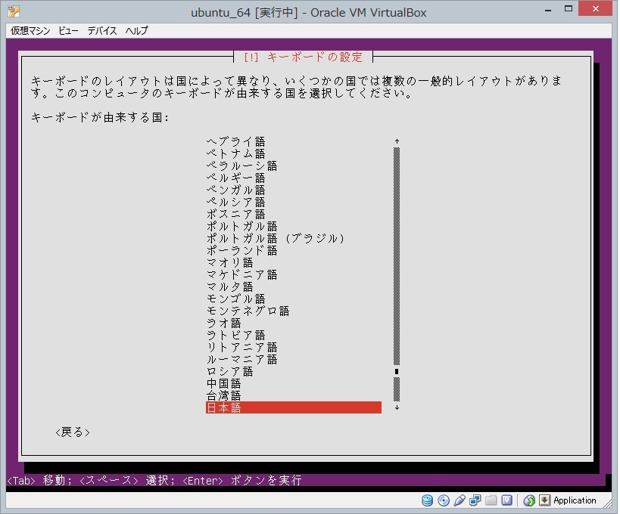The height and width of the screenshot is (514, 620).
Task: Select モンゴル語 in the list
Action: pos(236,299)
